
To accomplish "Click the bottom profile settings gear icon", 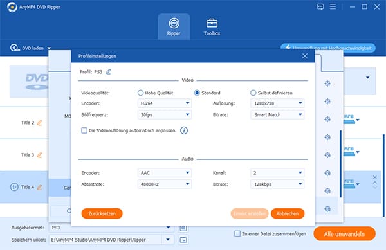I will tap(327, 209).
